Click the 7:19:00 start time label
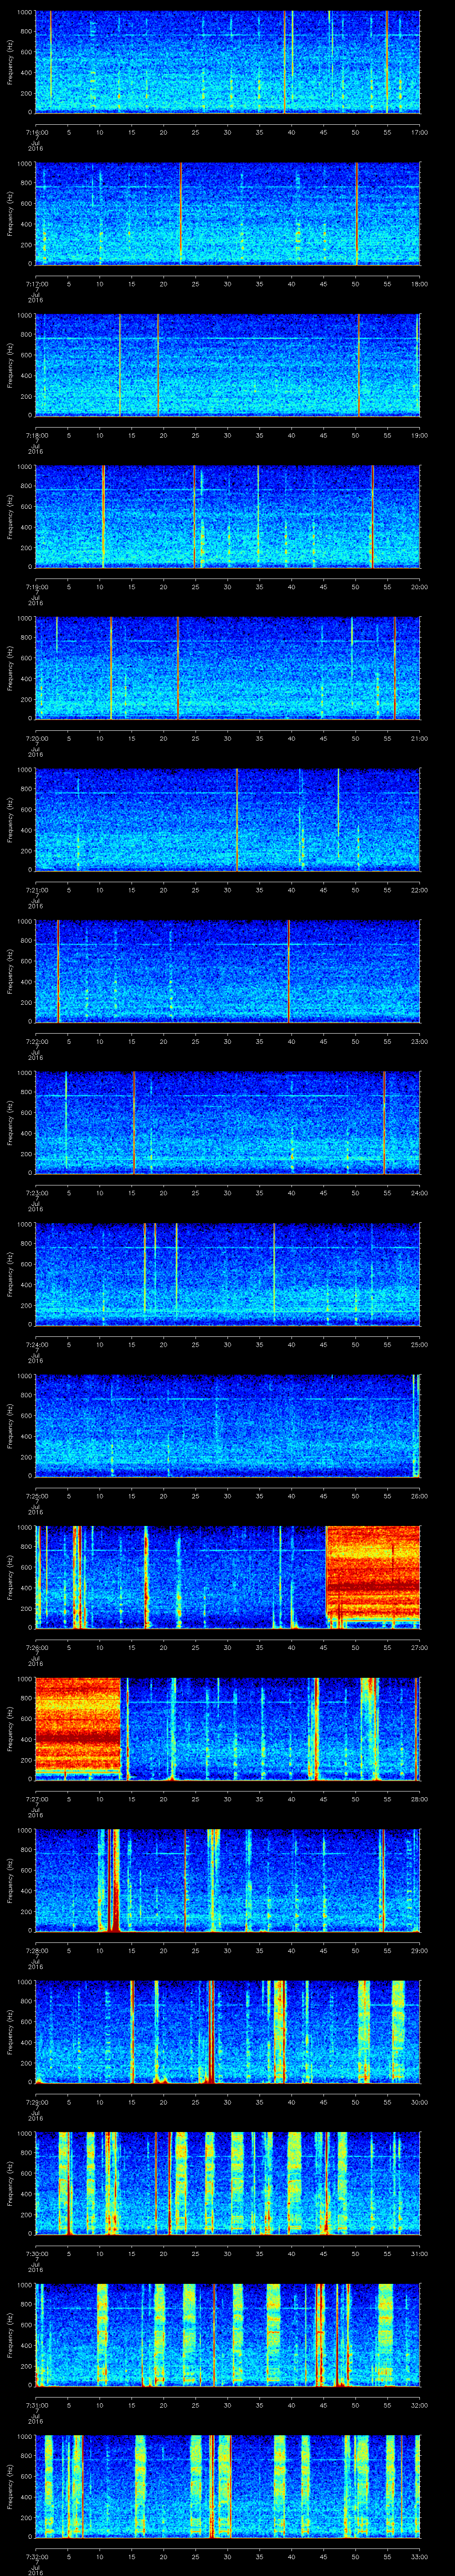 point(36,586)
